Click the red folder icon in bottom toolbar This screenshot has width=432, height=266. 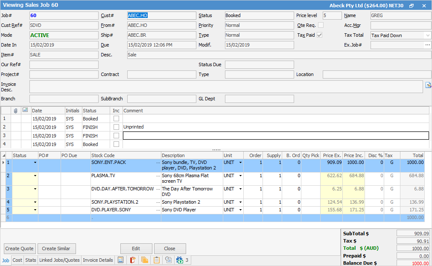(133, 260)
